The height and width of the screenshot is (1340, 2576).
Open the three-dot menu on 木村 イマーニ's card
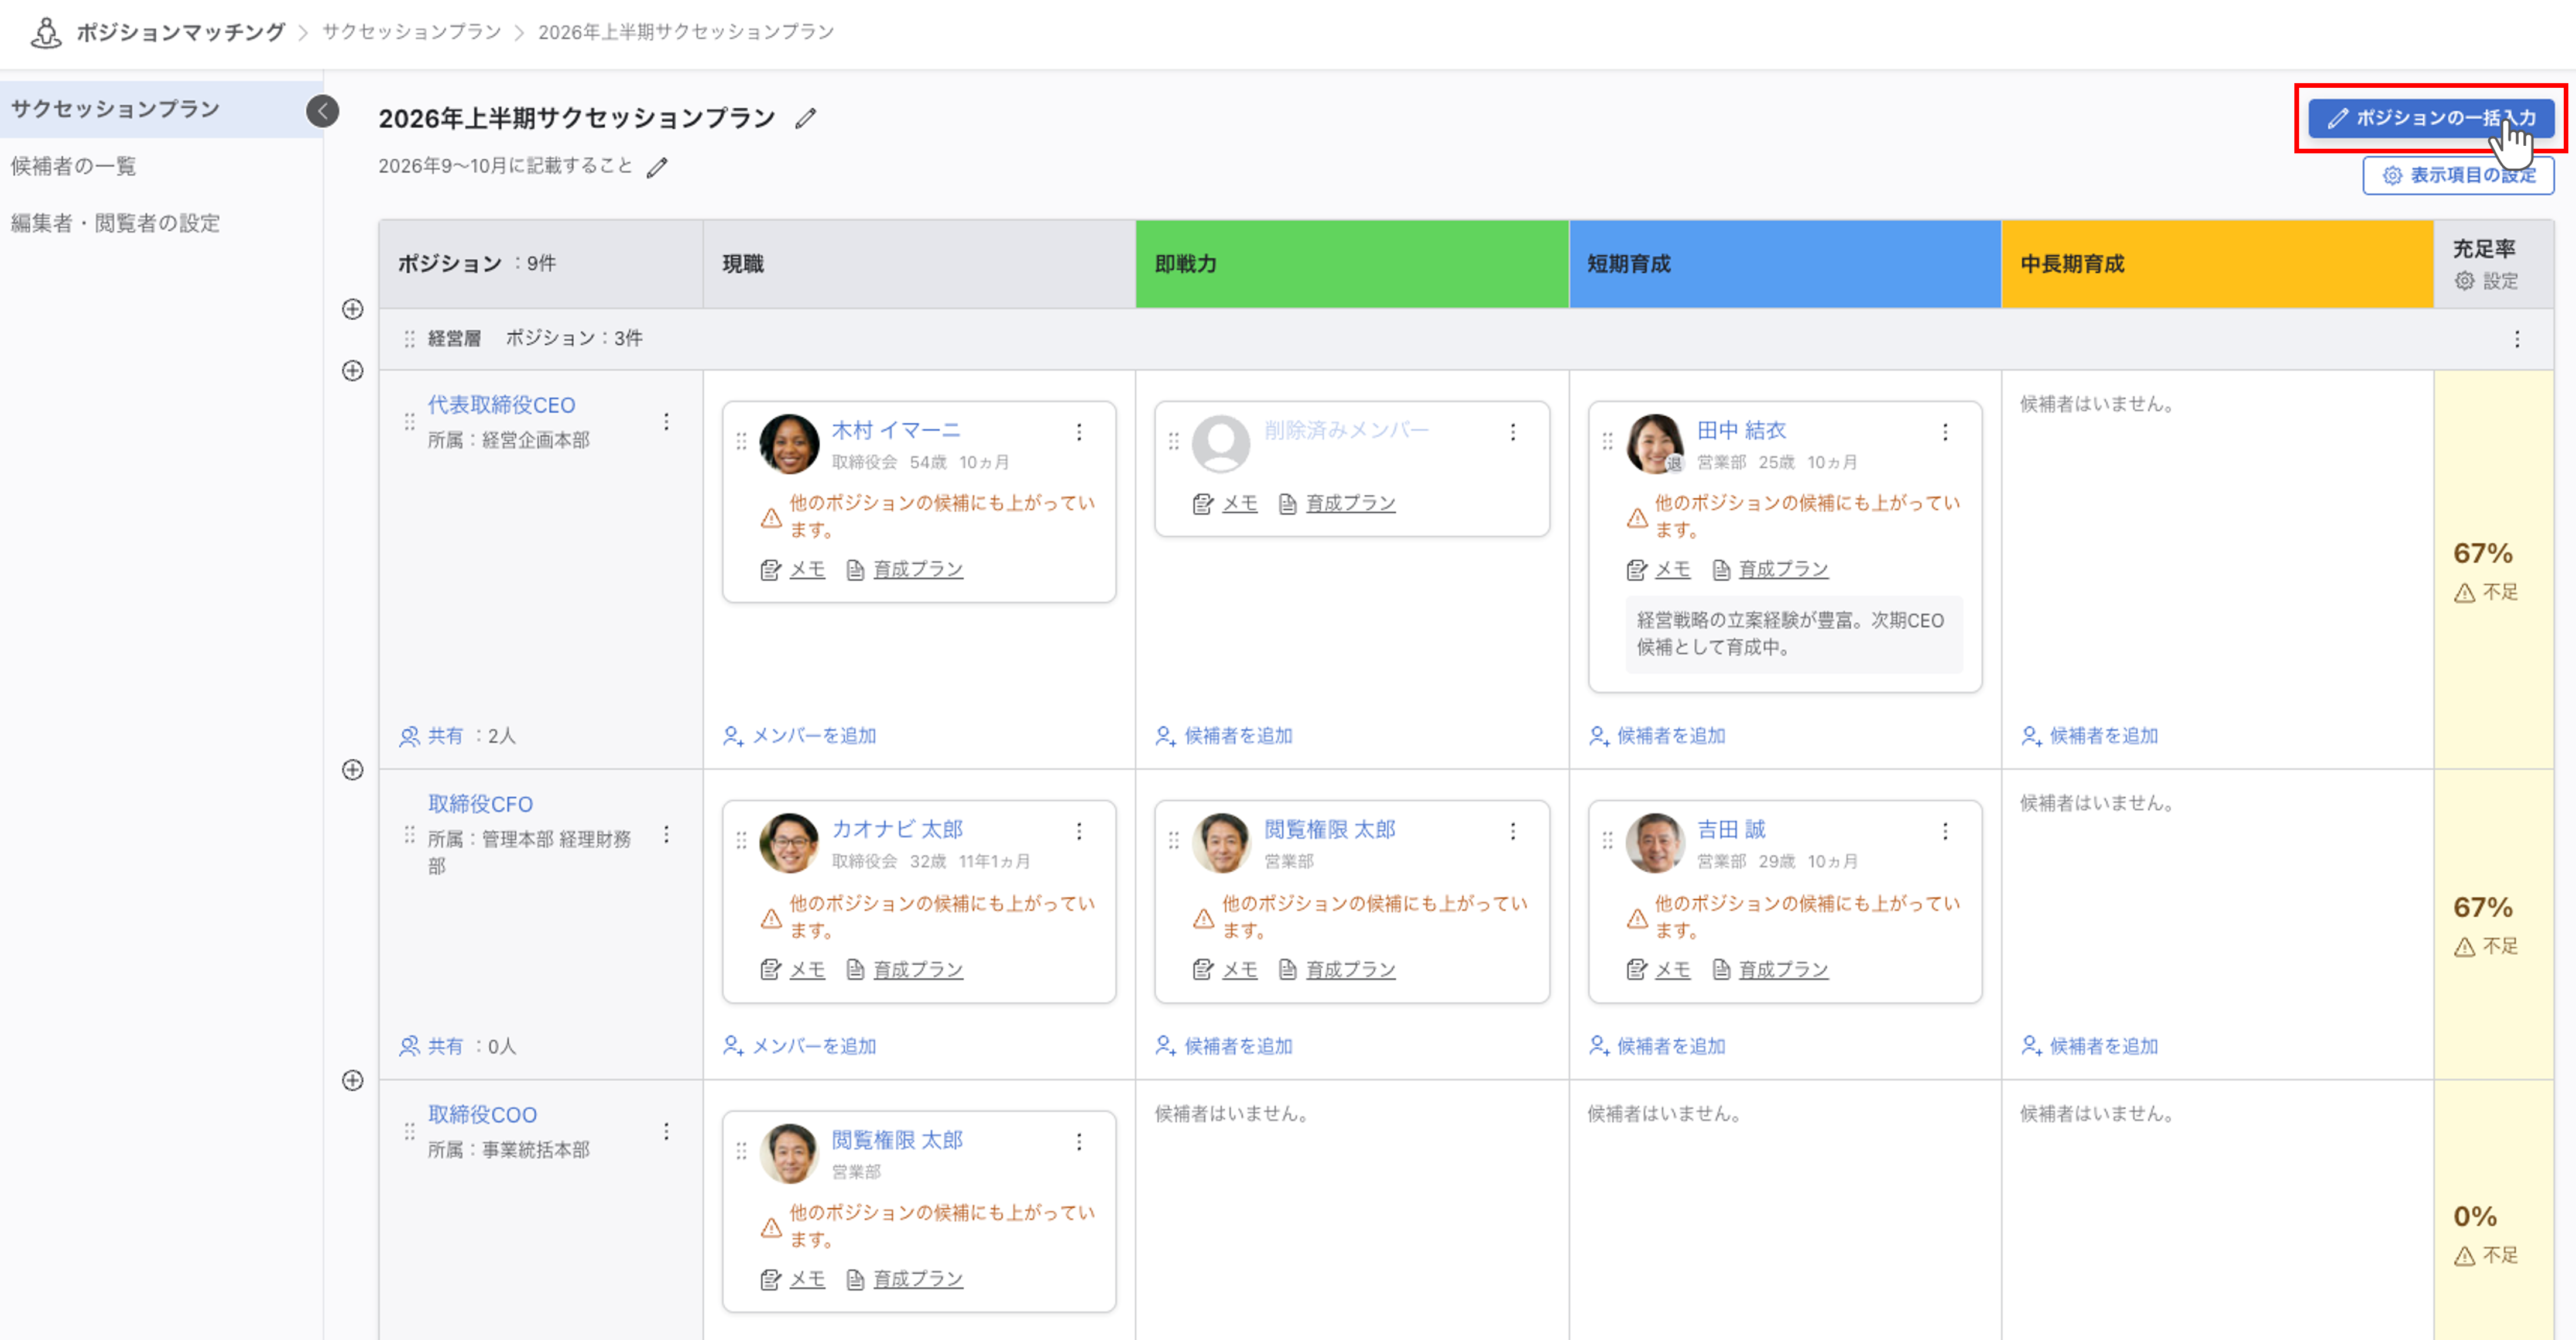coord(1079,432)
